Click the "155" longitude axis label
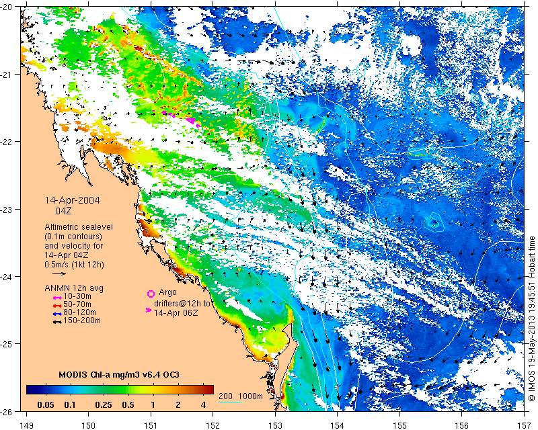 (399, 425)
